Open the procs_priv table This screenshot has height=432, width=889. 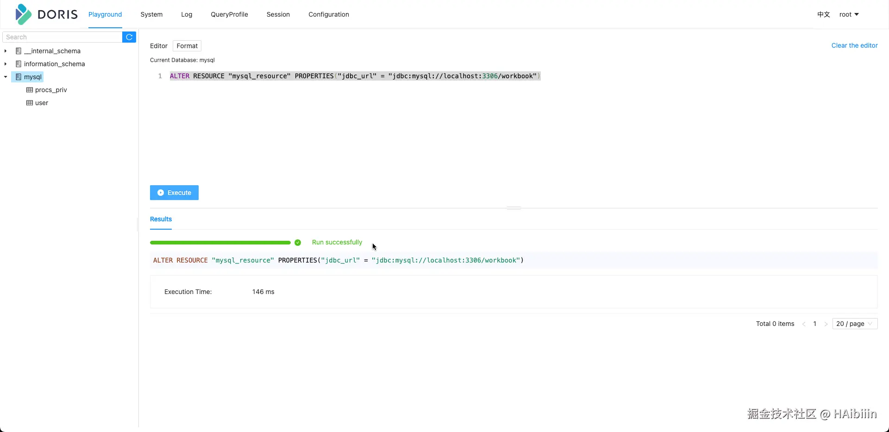click(51, 90)
